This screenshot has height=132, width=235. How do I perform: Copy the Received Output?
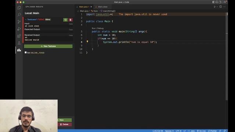coord(71,36)
